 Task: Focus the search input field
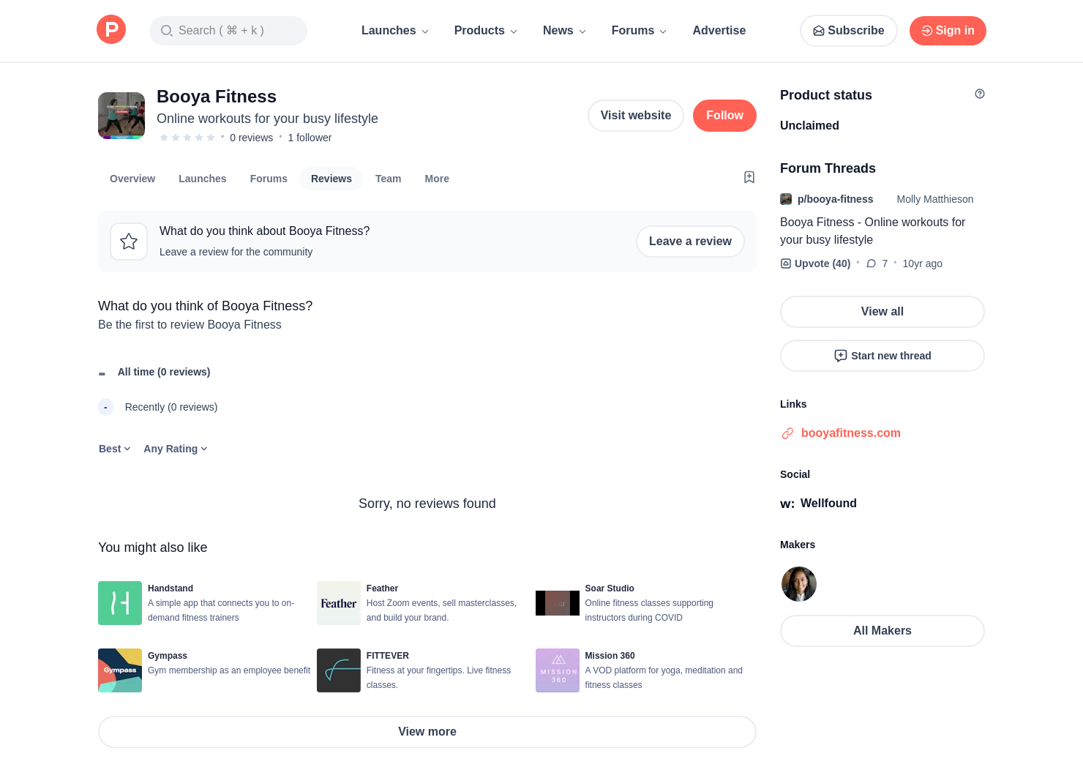pyautogui.click(x=228, y=31)
